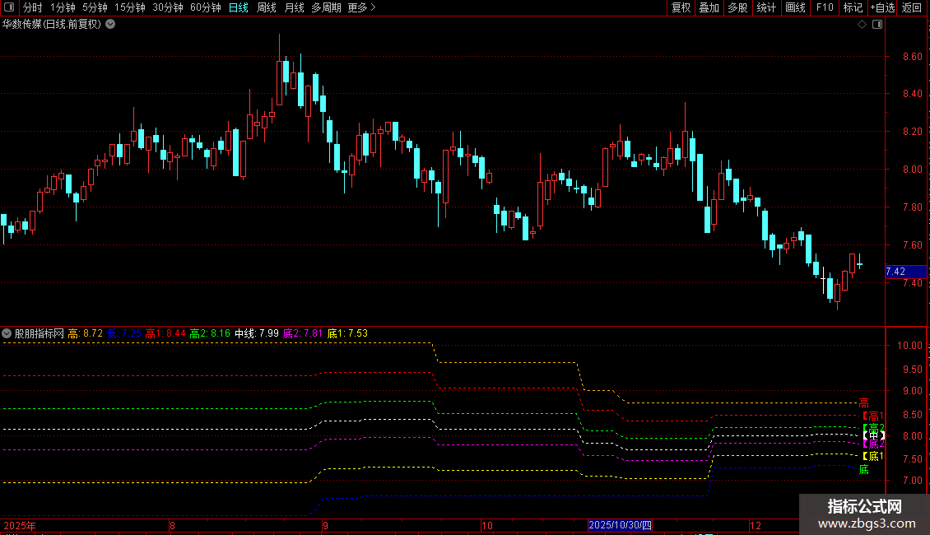Click the yellow 【底1 line label
The width and height of the screenshot is (930, 535).
[x=872, y=456]
